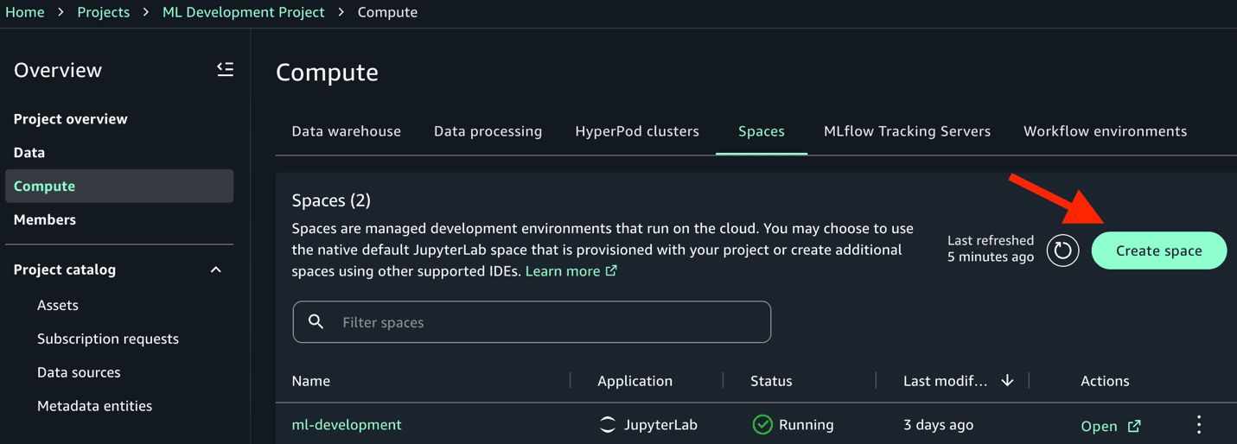Go to Members in the sidebar
Image resolution: width=1237 pixels, height=444 pixels.
coord(45,219)
